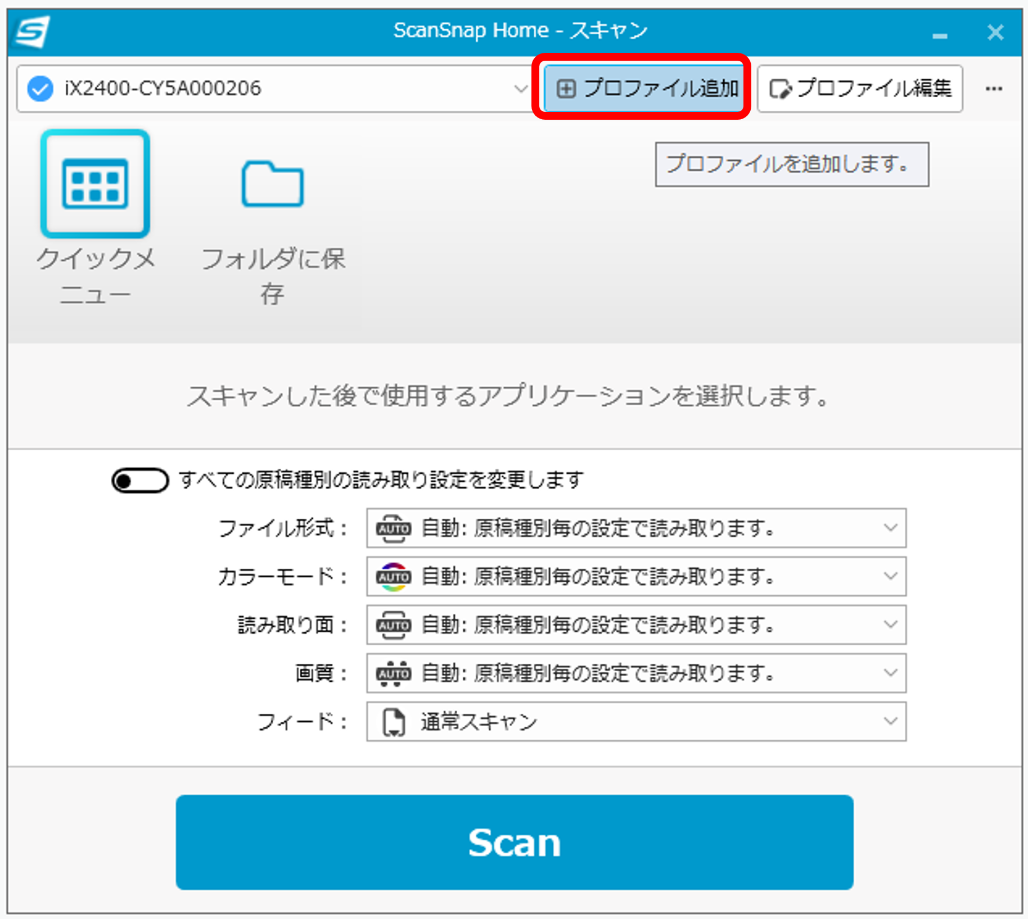Screen dimensions: 1028x919
Task: Click the rainbow AUTO color mode icon
Action: click(x=393, y=577)
